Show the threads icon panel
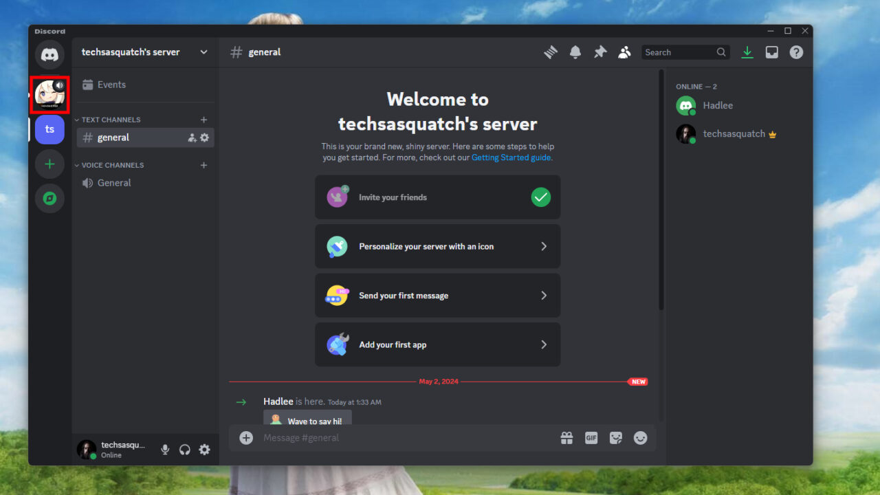 [551, 52]
